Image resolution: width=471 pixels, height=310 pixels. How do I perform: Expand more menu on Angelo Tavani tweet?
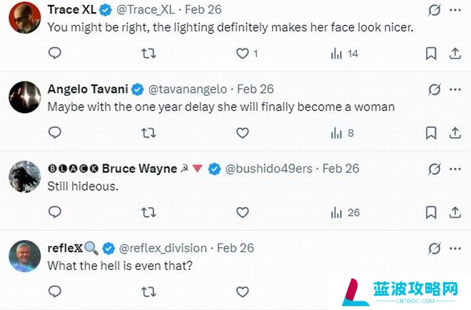(x=455, y=89)
